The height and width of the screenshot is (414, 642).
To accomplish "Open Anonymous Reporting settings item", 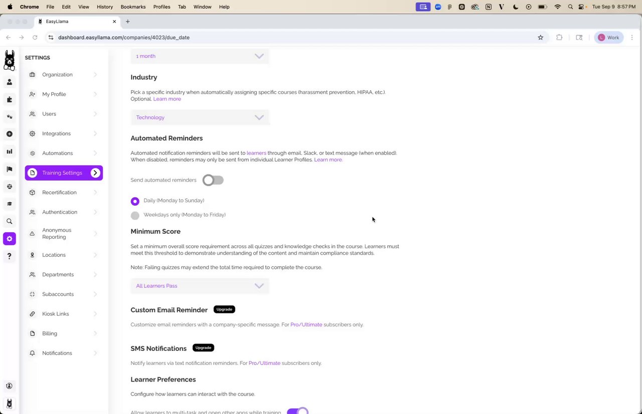I will [64, 233].
